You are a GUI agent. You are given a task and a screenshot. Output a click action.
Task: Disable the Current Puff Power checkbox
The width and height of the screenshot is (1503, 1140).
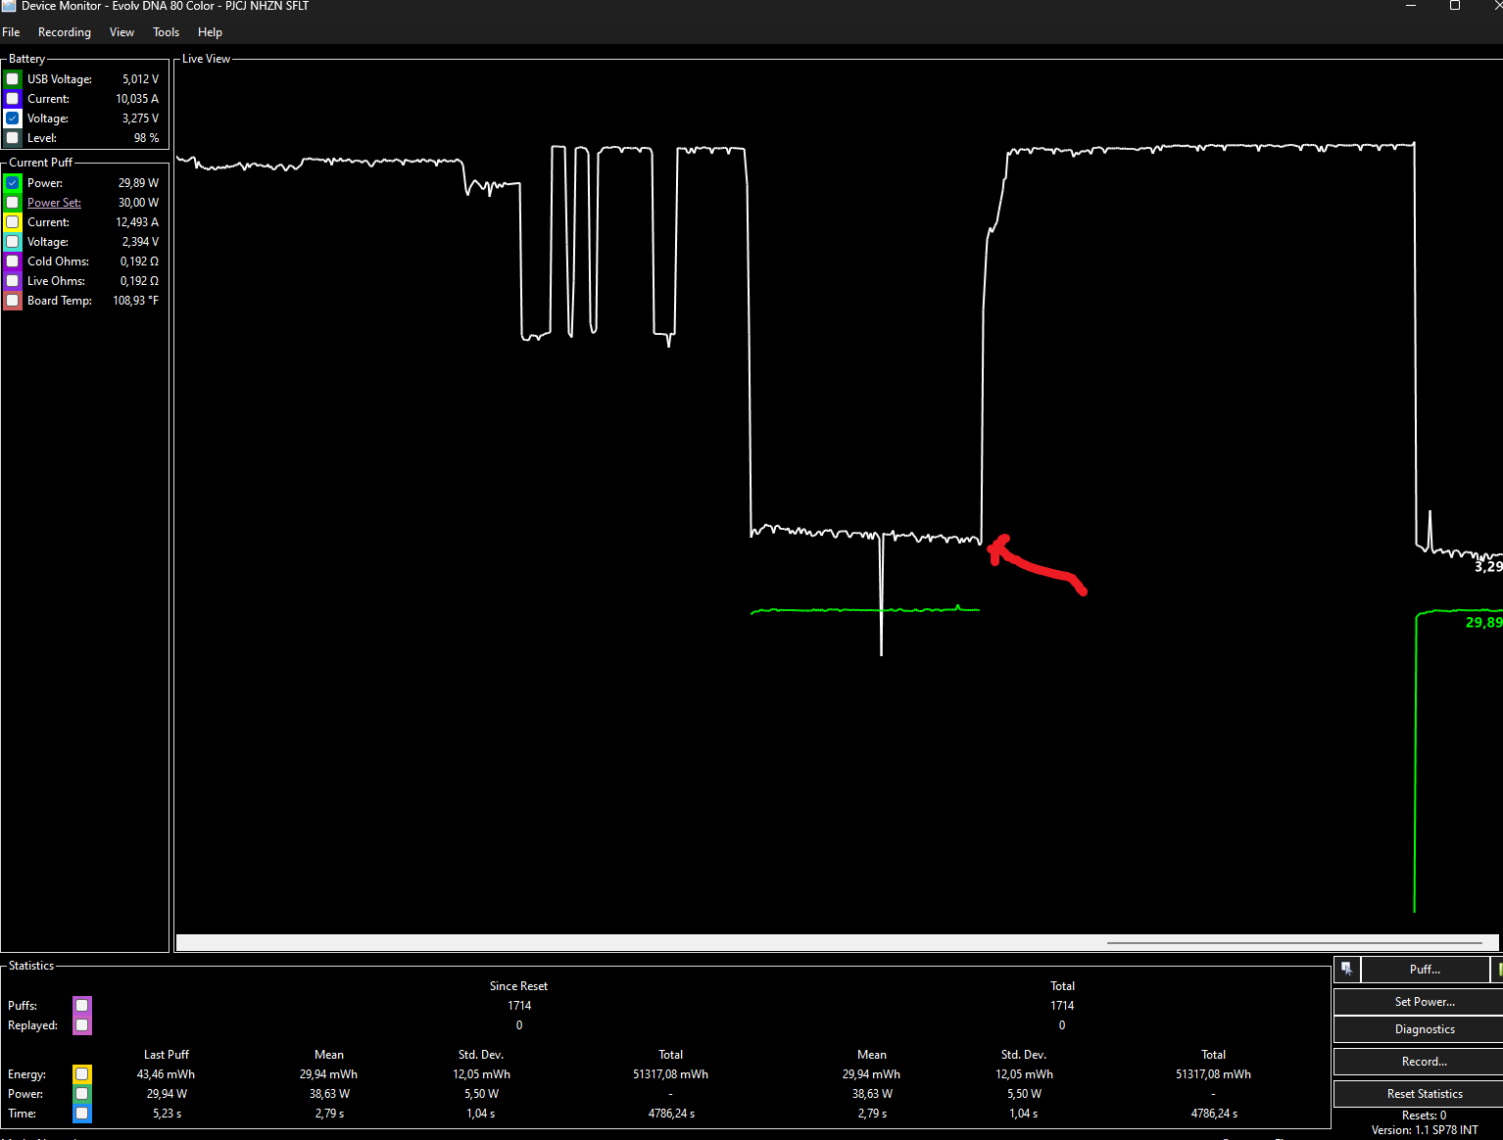pos(13,183)
